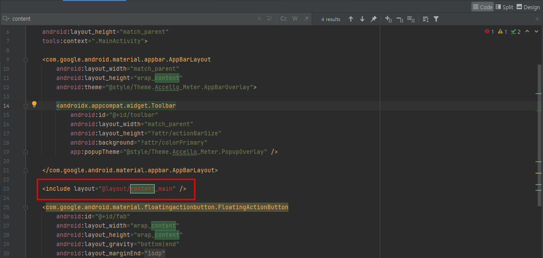Select all occurrences of the search term
Screen dimensions: 543x258
[x=411, y=19]
